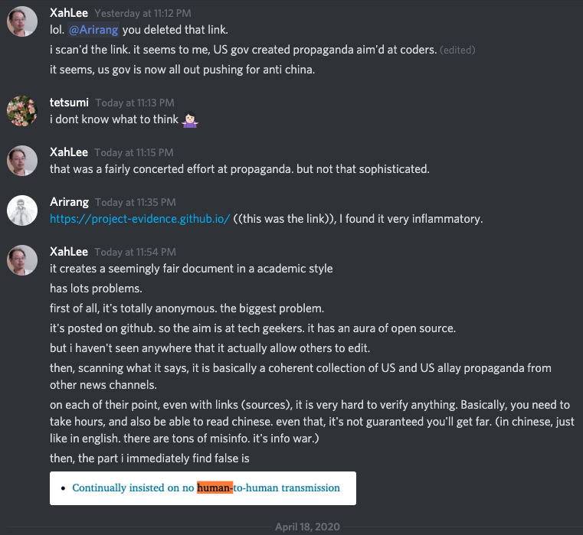The width and height of the screenshot is (583, 535).
Task: Open Arirang's white avatar profile
Action: 22,210
